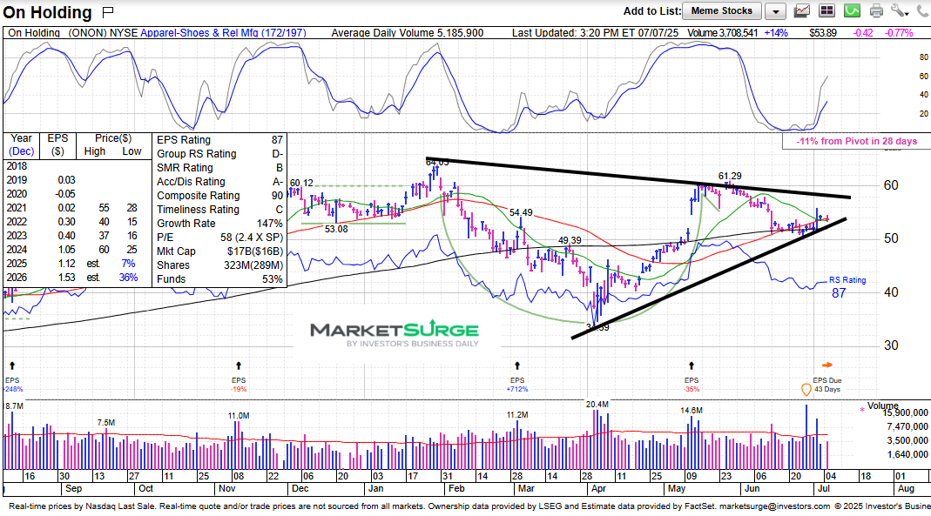Click the '-11% from Pivot in 28 days' label
931x516 pixels.
coord(856,141)
